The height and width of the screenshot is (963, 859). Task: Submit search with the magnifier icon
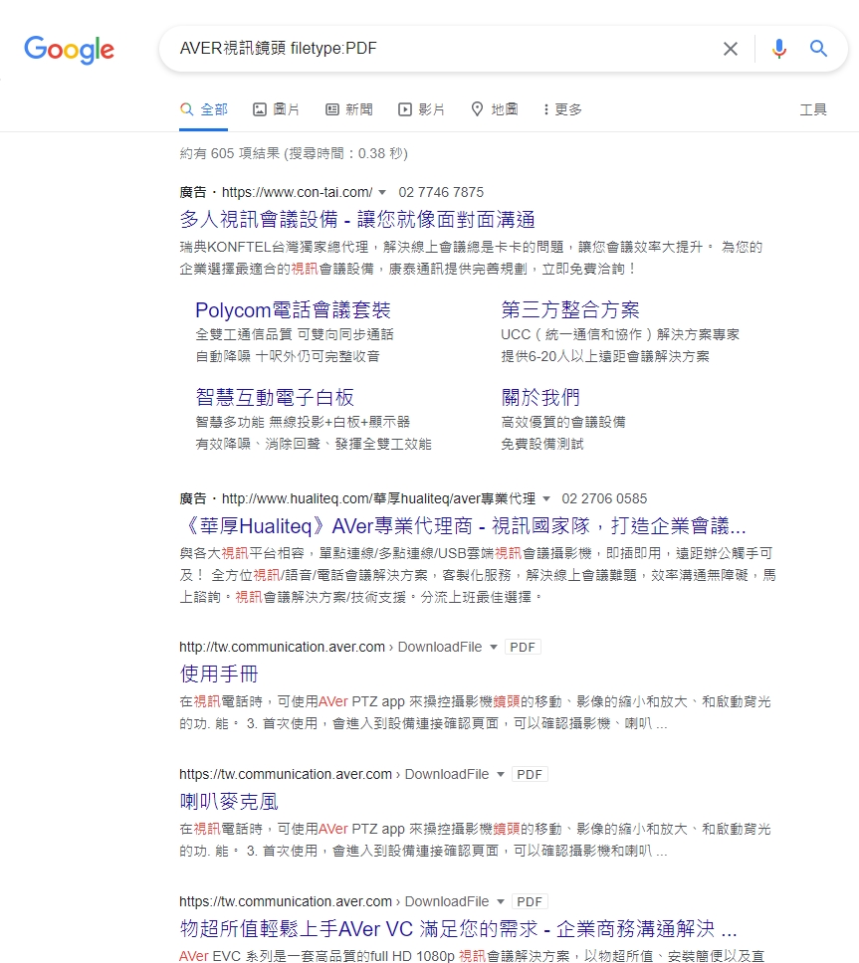click(x=818, y=48)
